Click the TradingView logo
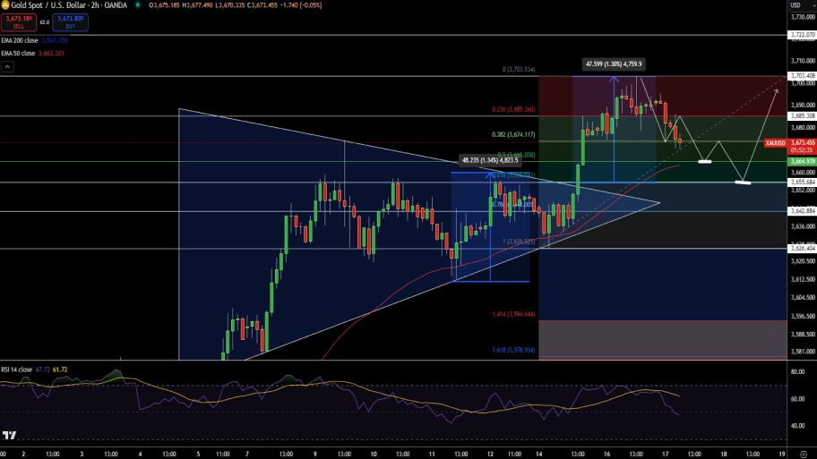The image size is (817, 459). click(10, 435)
